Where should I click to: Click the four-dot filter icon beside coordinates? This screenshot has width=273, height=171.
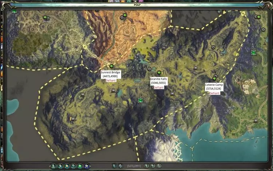(x=120, y=166)
